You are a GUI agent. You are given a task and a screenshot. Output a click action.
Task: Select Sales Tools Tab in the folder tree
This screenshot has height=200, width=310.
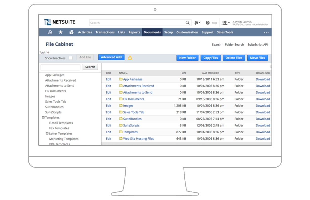(55, 102)
